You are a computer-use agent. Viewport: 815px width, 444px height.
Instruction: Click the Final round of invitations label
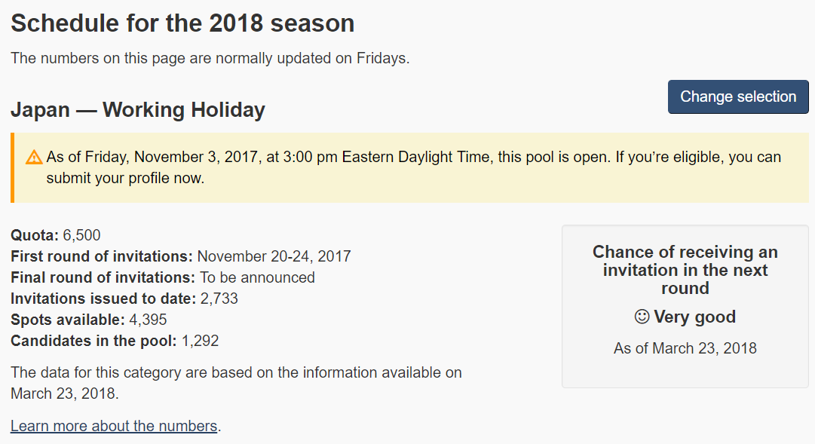pos(103,277)
